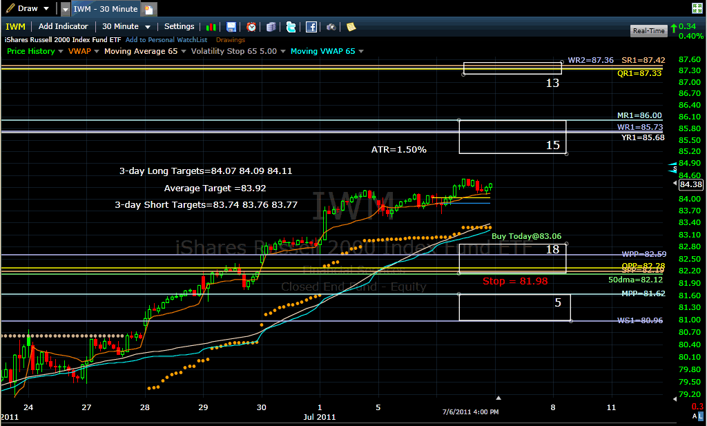
Task: Click the small triangle at the bottom of the price scale
Action: tap(675, 398)
